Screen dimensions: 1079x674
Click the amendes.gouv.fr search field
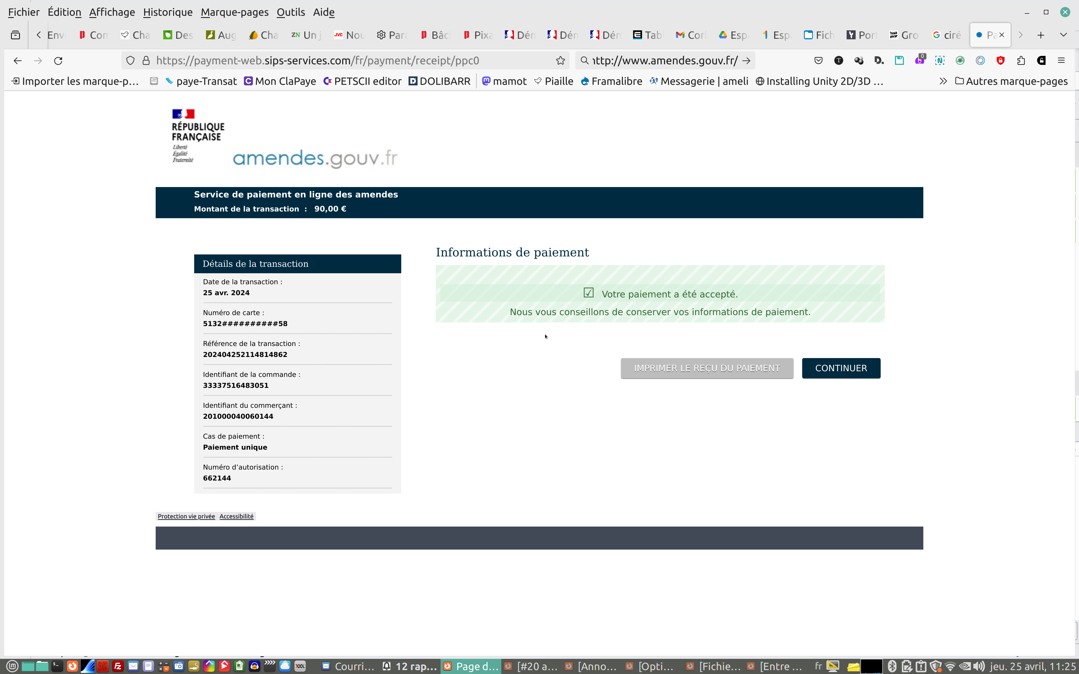(x=664, y=61)
